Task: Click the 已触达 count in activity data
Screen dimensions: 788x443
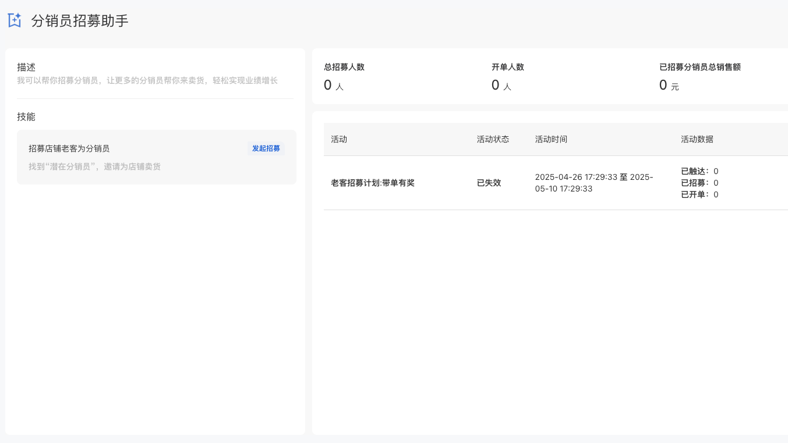Action: 699,171
